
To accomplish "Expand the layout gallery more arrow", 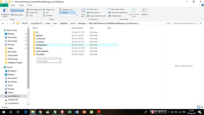I will [76, 16].
